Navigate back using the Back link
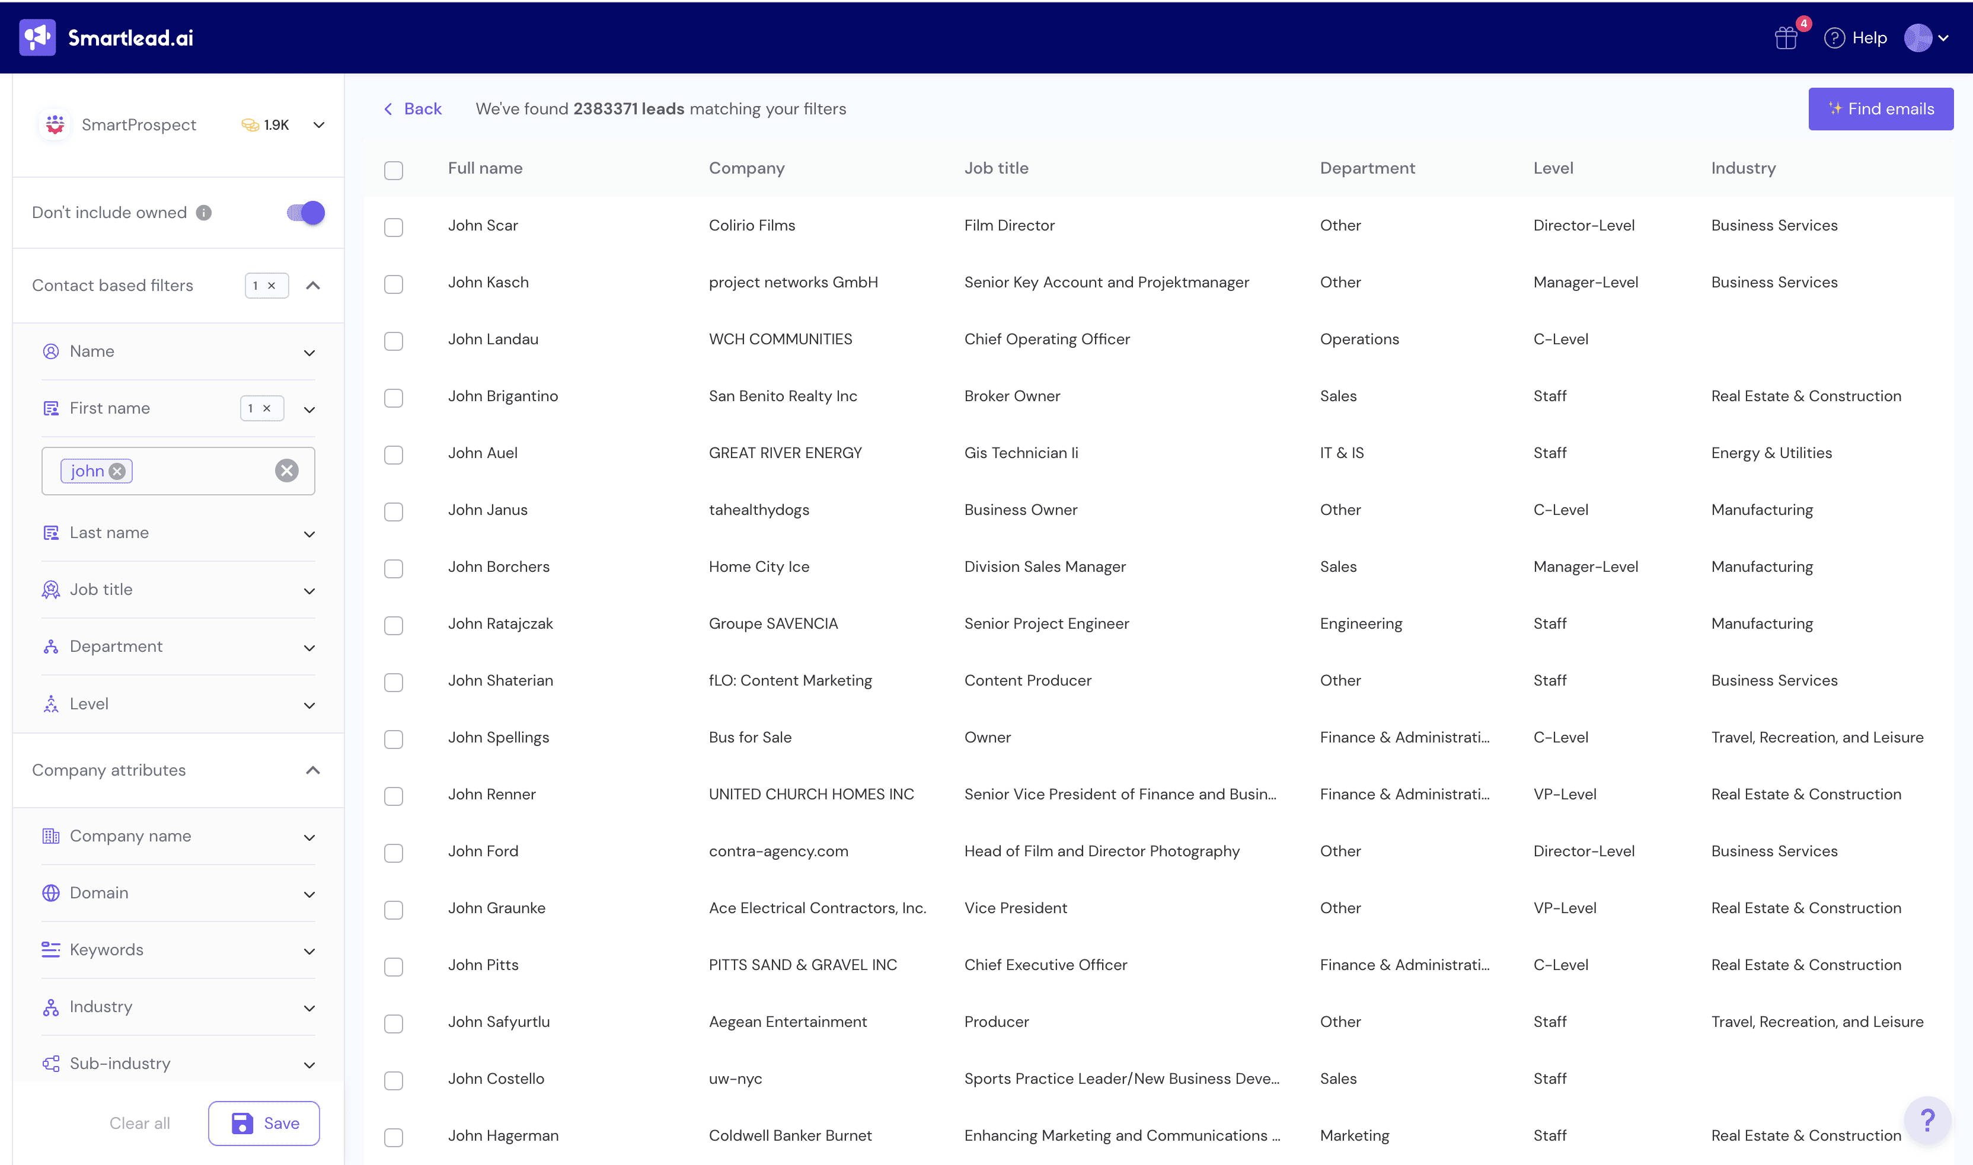 [x=413, y=108]
